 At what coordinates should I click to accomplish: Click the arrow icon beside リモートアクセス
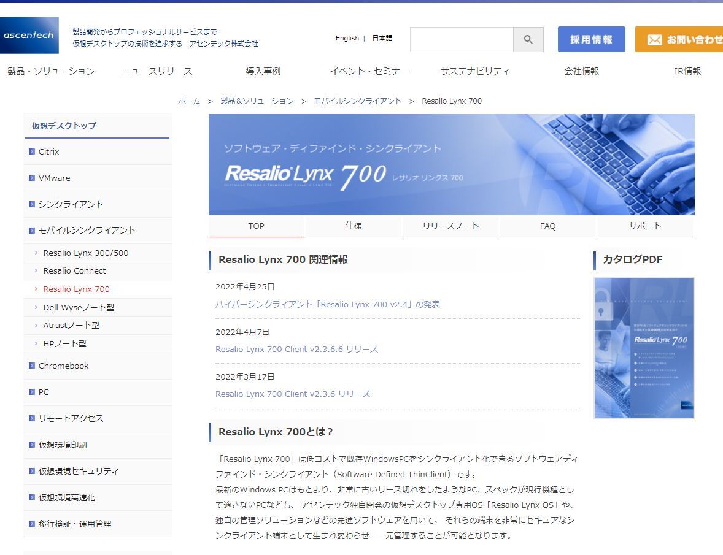tap(32, 418)
